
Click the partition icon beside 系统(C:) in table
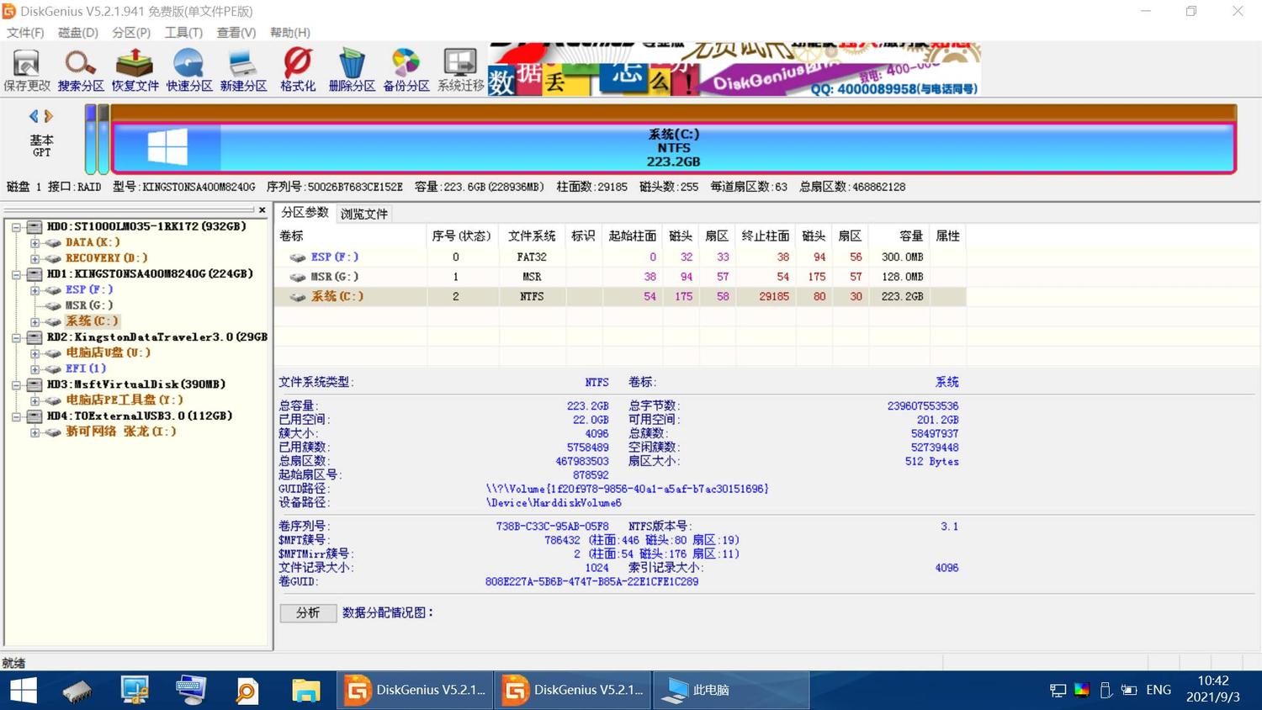click(x=297, y=297)
